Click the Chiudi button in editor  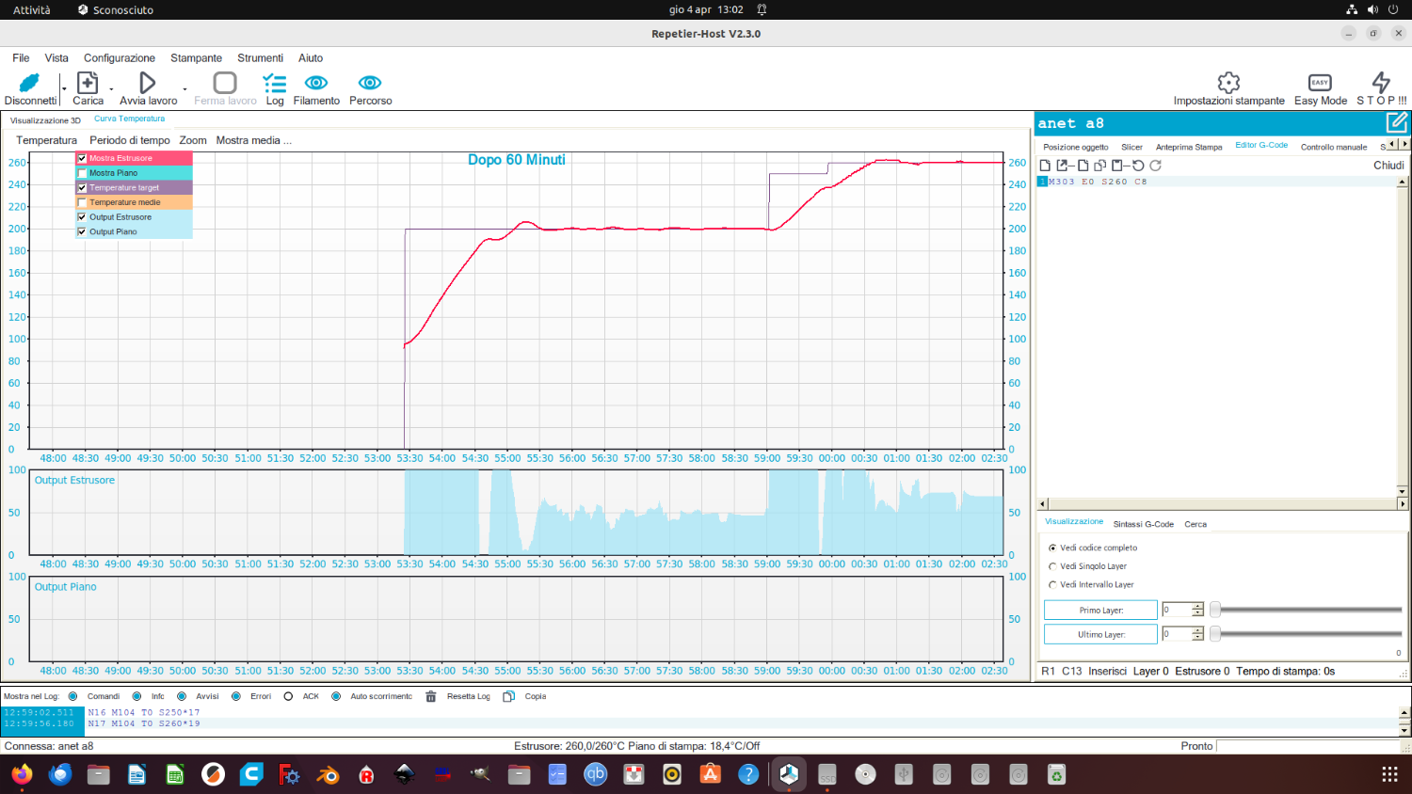[x=1388, y=166]
